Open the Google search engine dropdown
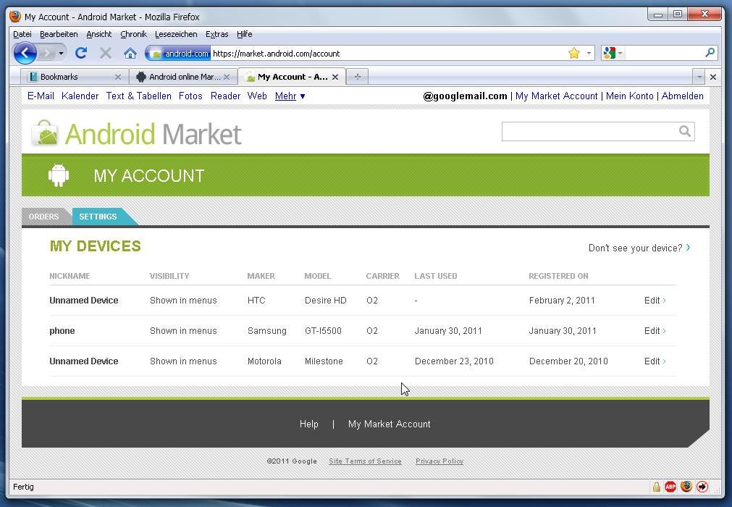 tap(613, 53)
